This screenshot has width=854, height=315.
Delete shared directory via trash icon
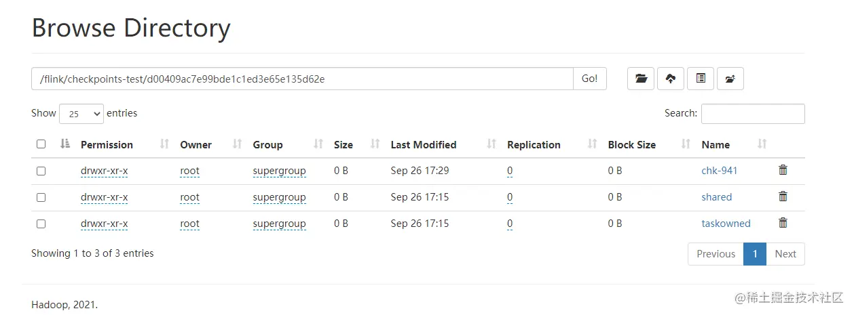783,196
